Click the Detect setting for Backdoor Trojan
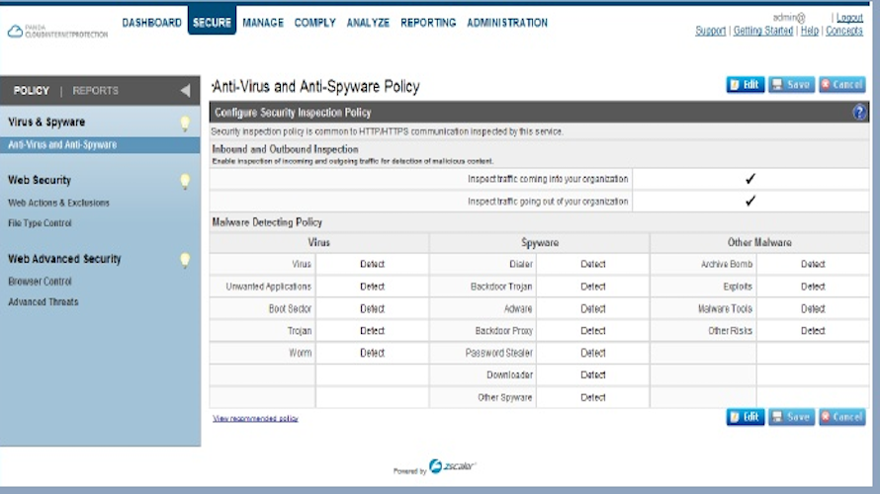The image size is (880, 494). (593, 287)
